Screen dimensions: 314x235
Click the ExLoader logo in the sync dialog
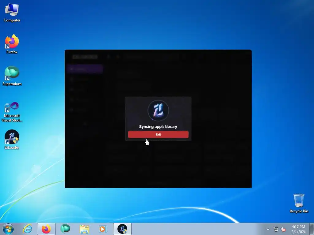158,110
